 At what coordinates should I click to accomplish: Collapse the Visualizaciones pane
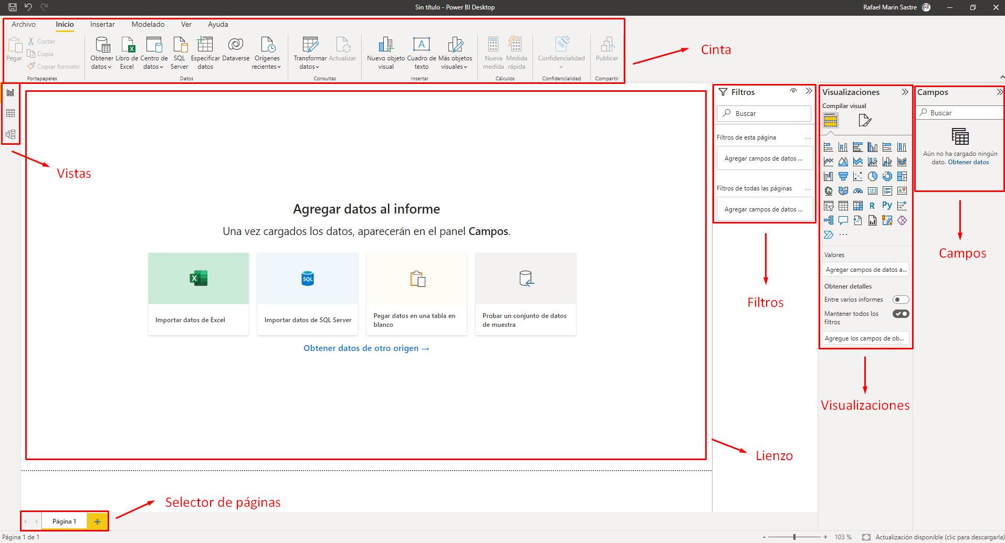(x=905, y=92)
